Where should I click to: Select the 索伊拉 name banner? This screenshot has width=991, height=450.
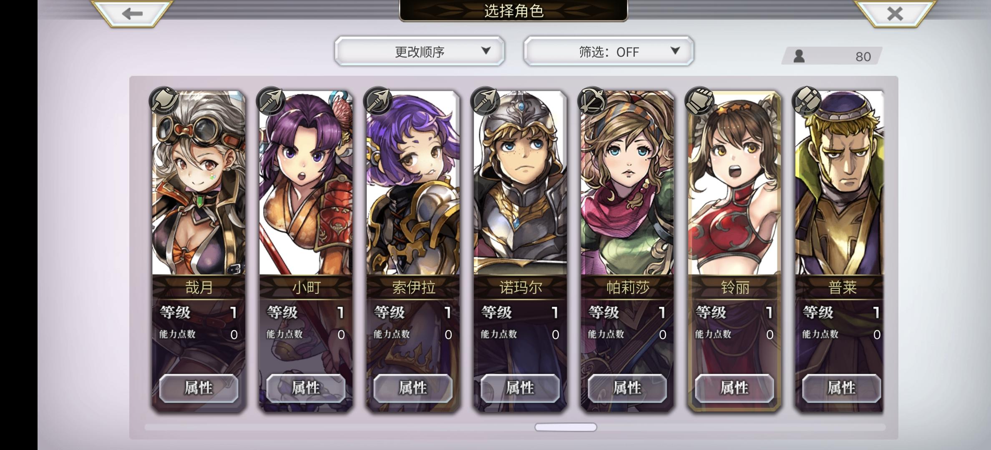[413, 287]
